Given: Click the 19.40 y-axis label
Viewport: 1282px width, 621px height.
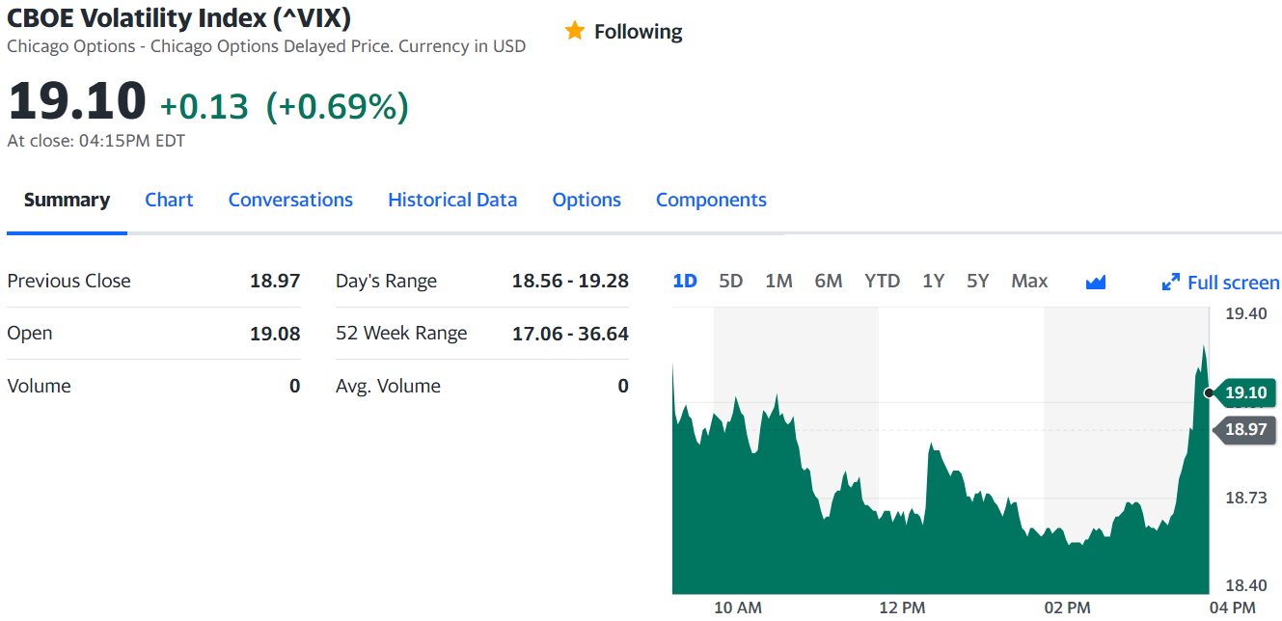Looking at the screenshot, I should pos(1245,313).
